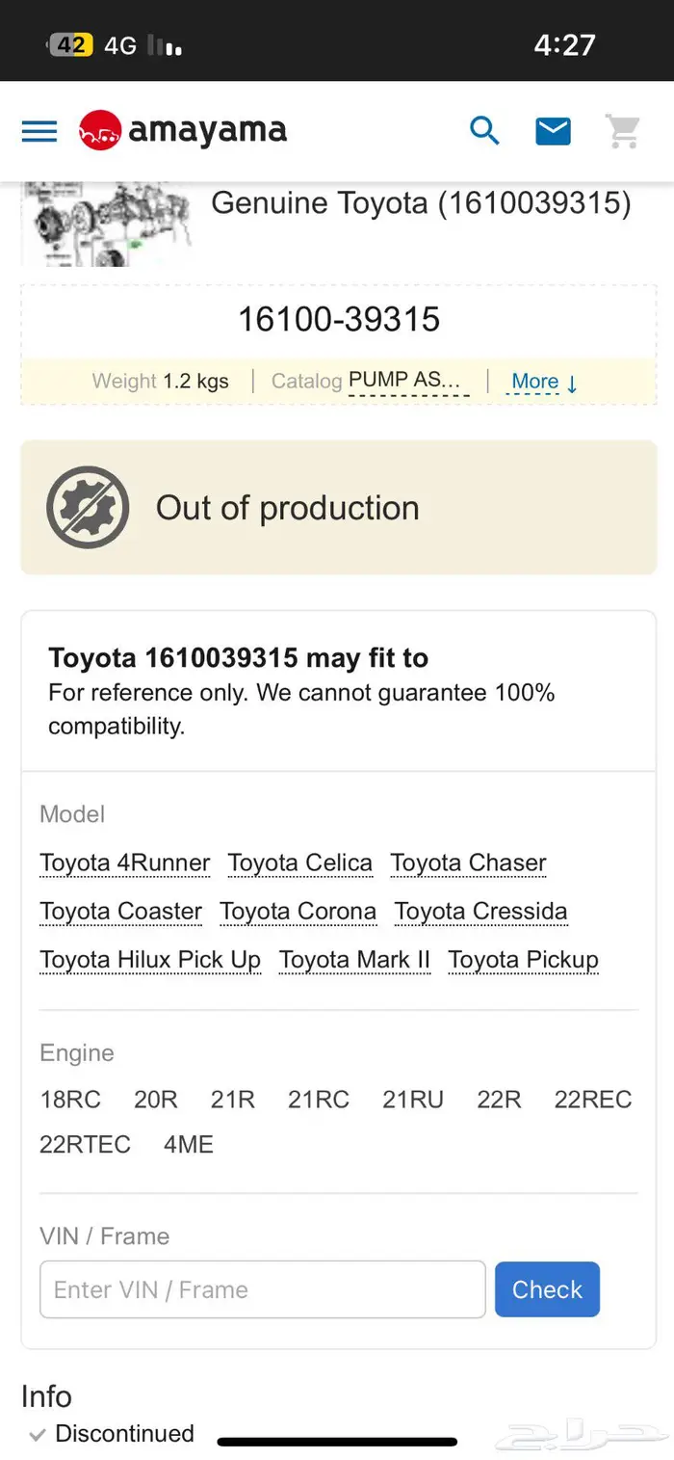
Task: Focus the Enter VIN / Frame field
Action: tap(262, 1289)
